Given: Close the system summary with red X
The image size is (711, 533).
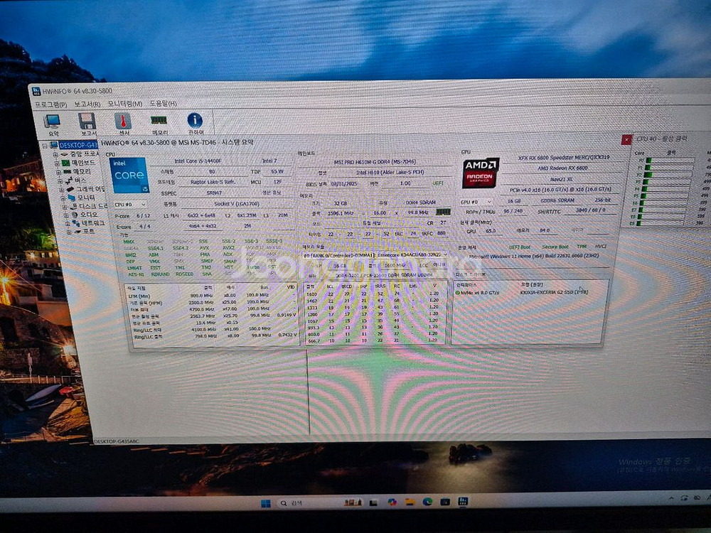Looking at the screenshot, I should click(626, 140).
